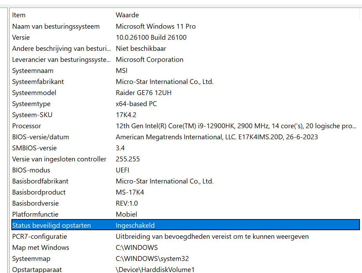
Task: Select the Systeemfabrikant row
Action: pos(38,82)
